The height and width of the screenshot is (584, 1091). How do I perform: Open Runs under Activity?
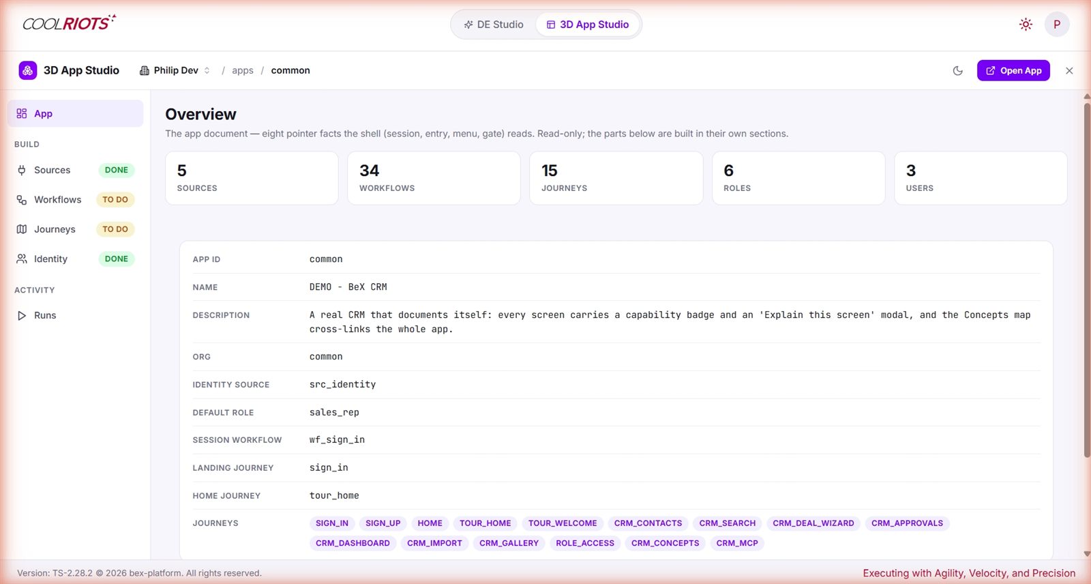coord(75,315)
